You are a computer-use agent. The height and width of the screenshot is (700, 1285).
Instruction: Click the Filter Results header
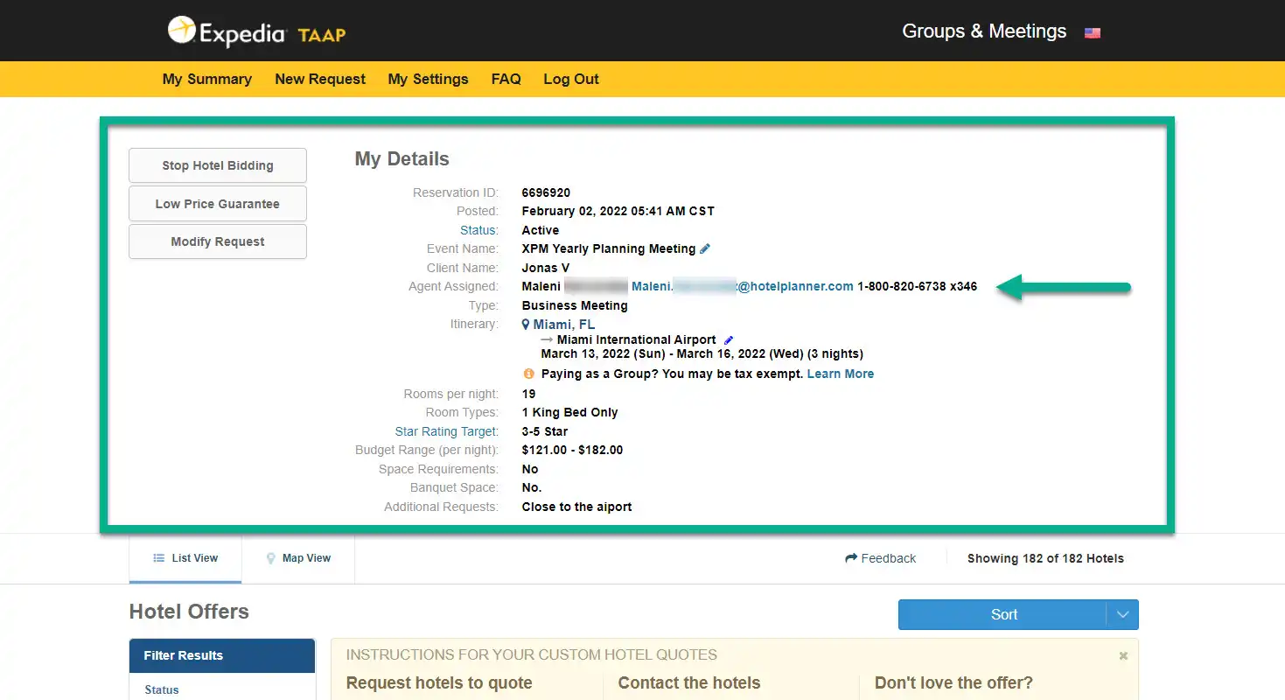point(222,655)
